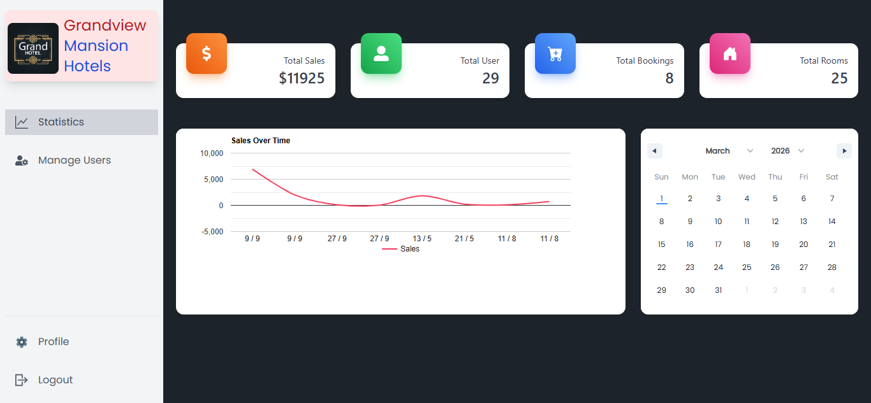Click the Grand Hotel logo image
The width and height of the screenshot is (871, 403).
click(33, 48)
